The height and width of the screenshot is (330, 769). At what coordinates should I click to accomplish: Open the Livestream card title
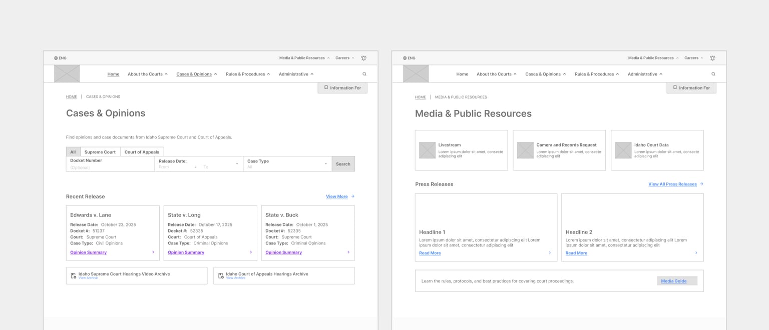tap(450, 145)
